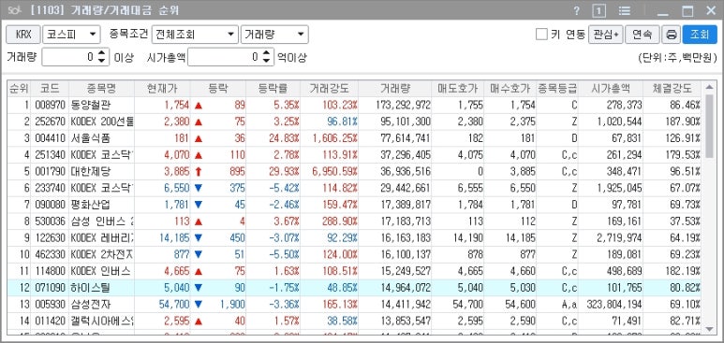Viewport: 724px width, 343px height.
Task: Click the 시가총액 column header
Action: pos(611,89)
